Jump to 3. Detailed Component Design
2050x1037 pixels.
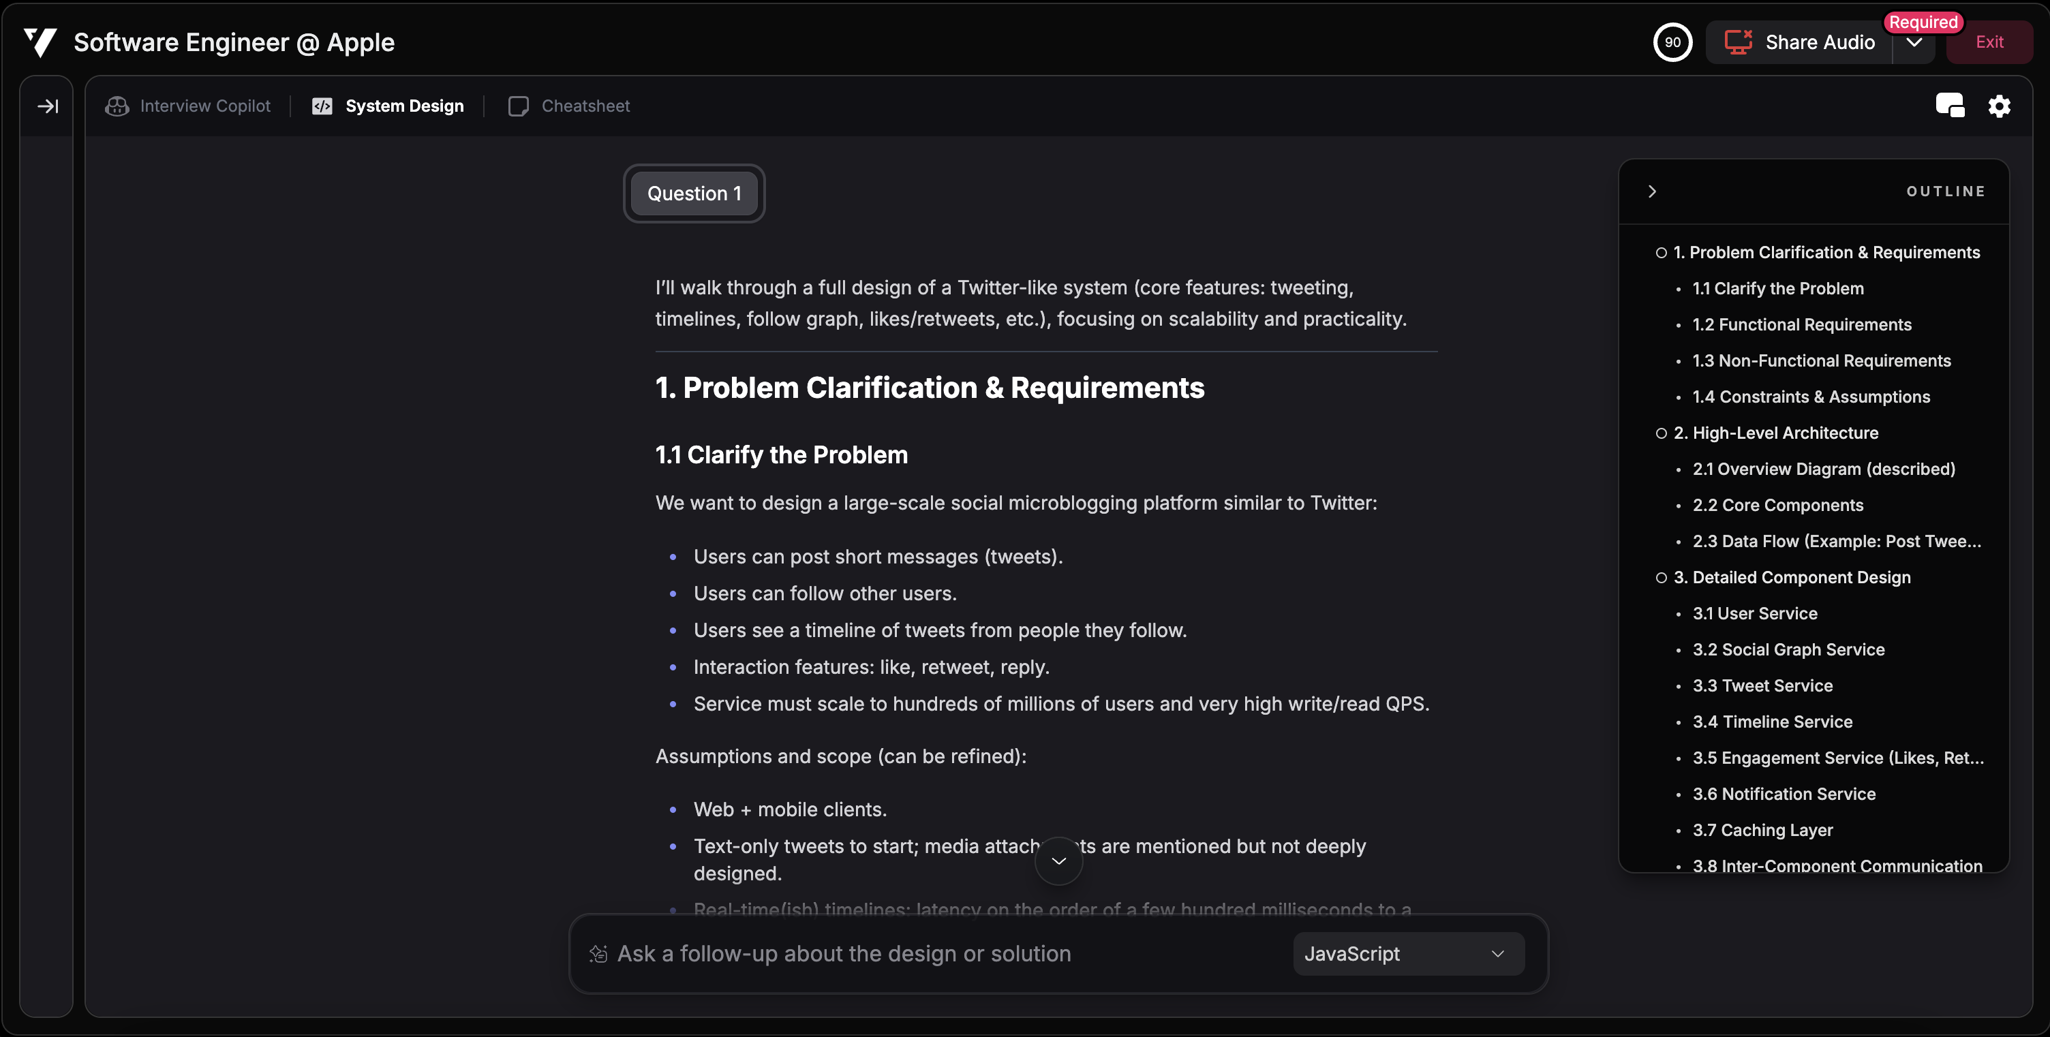point(1791,577)
